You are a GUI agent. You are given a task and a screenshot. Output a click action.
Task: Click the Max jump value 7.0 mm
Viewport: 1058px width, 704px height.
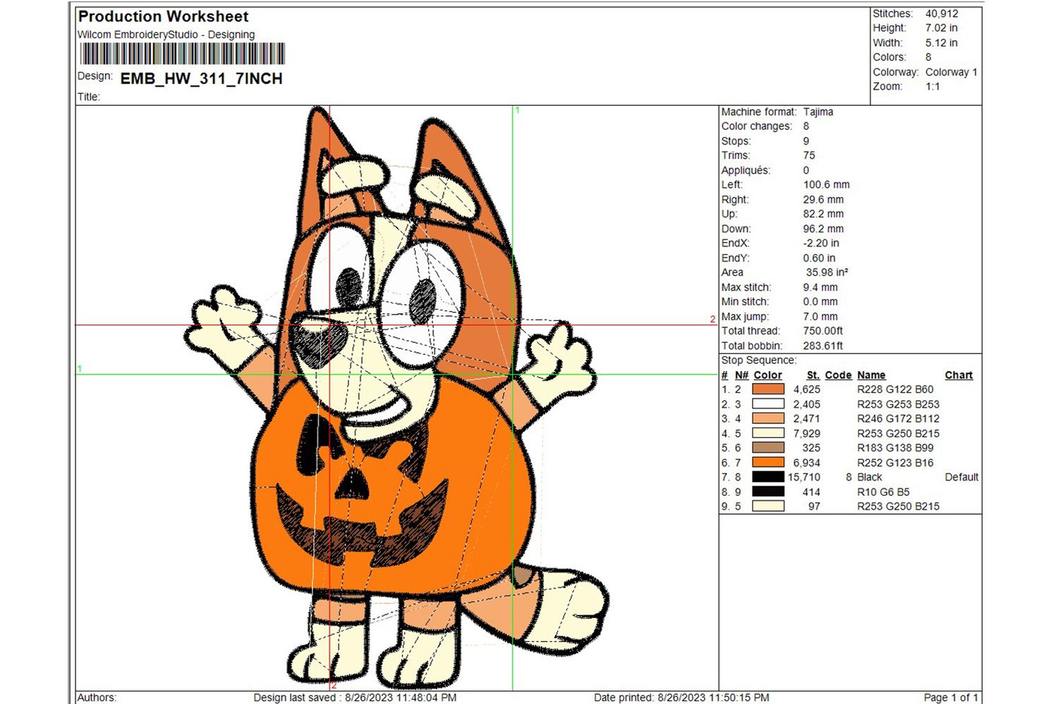pyautogui.click(x=820, y=317)
